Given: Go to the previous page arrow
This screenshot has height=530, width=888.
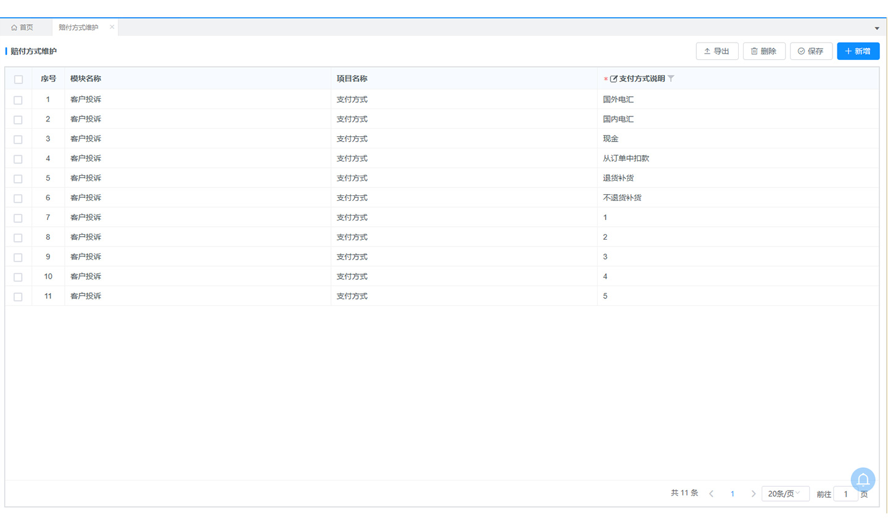Looking at the screenshot, I should tap(711, 494).
